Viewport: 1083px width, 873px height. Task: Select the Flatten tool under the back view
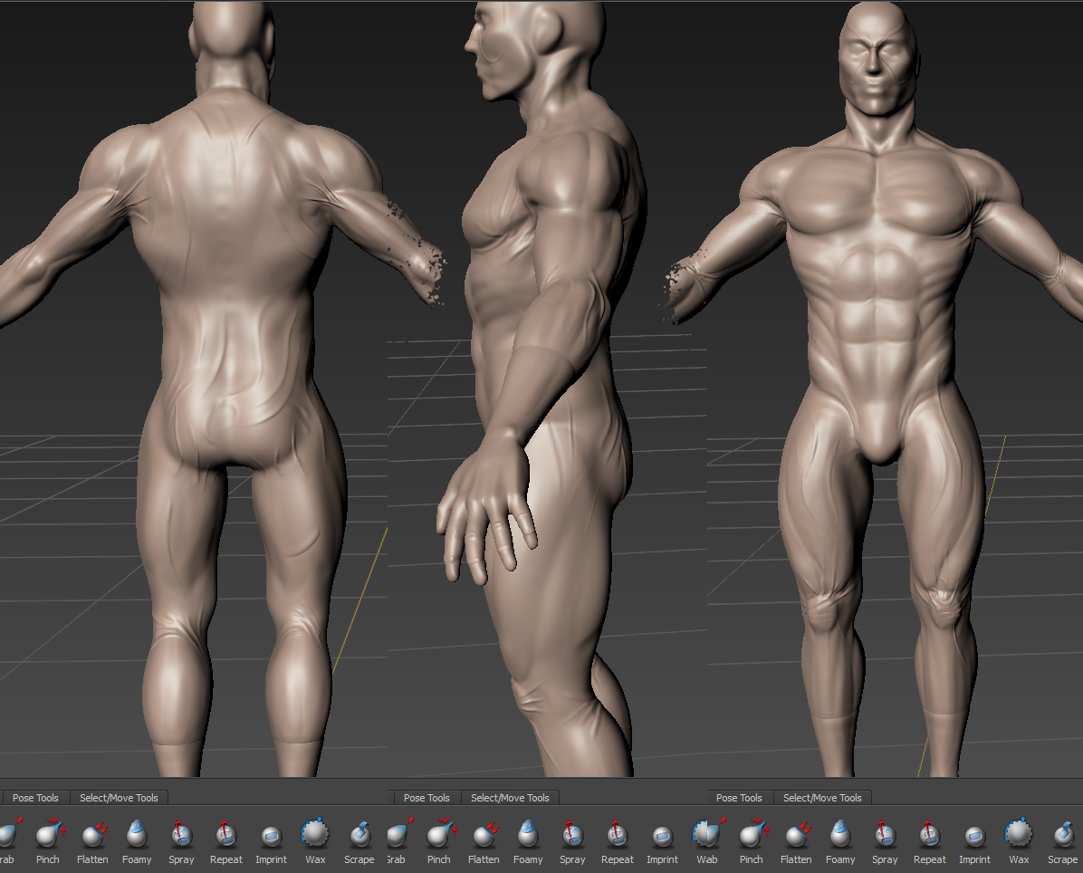(92, 840)
